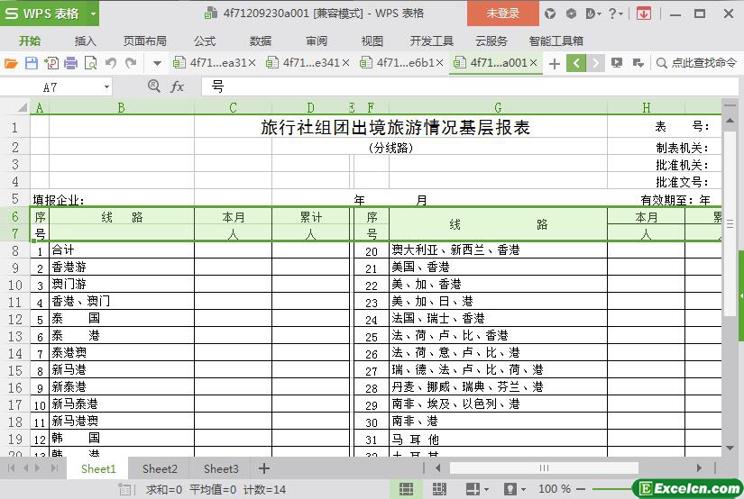Switch to normal view in status bar
The width and height of the screenshot is (744, 499).
point(406,489)
